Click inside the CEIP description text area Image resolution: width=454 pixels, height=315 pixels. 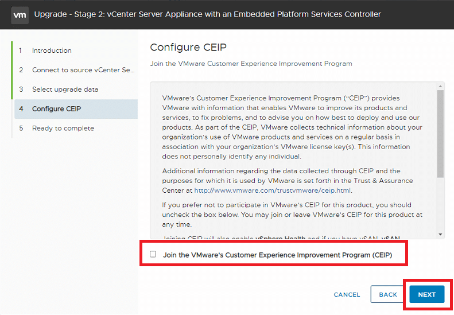tap(293, 161)
